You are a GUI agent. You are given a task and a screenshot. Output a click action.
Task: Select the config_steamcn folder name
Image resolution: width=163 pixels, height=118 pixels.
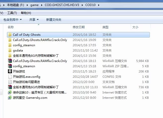(x=24, y=45)
